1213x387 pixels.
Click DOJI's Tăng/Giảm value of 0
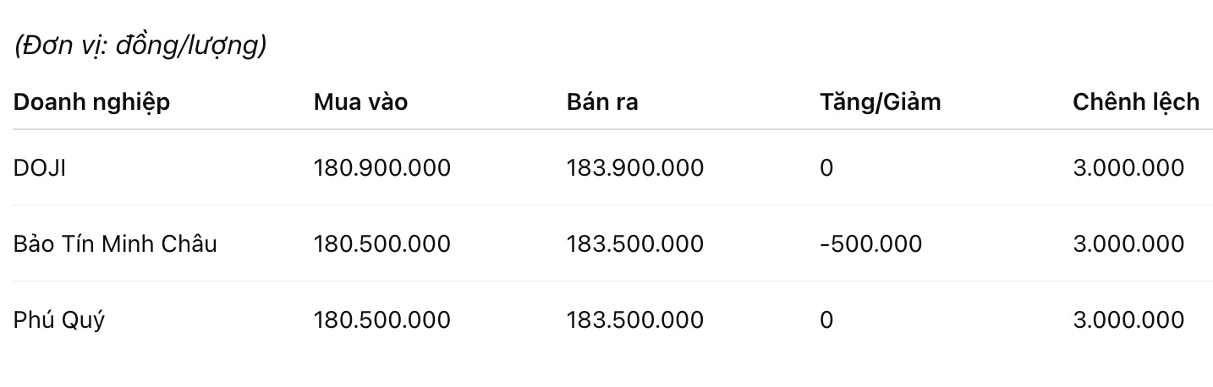pyautogui.click(x=826, y=168)
